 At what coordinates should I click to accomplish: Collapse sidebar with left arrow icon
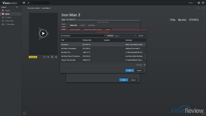point(24,113)
